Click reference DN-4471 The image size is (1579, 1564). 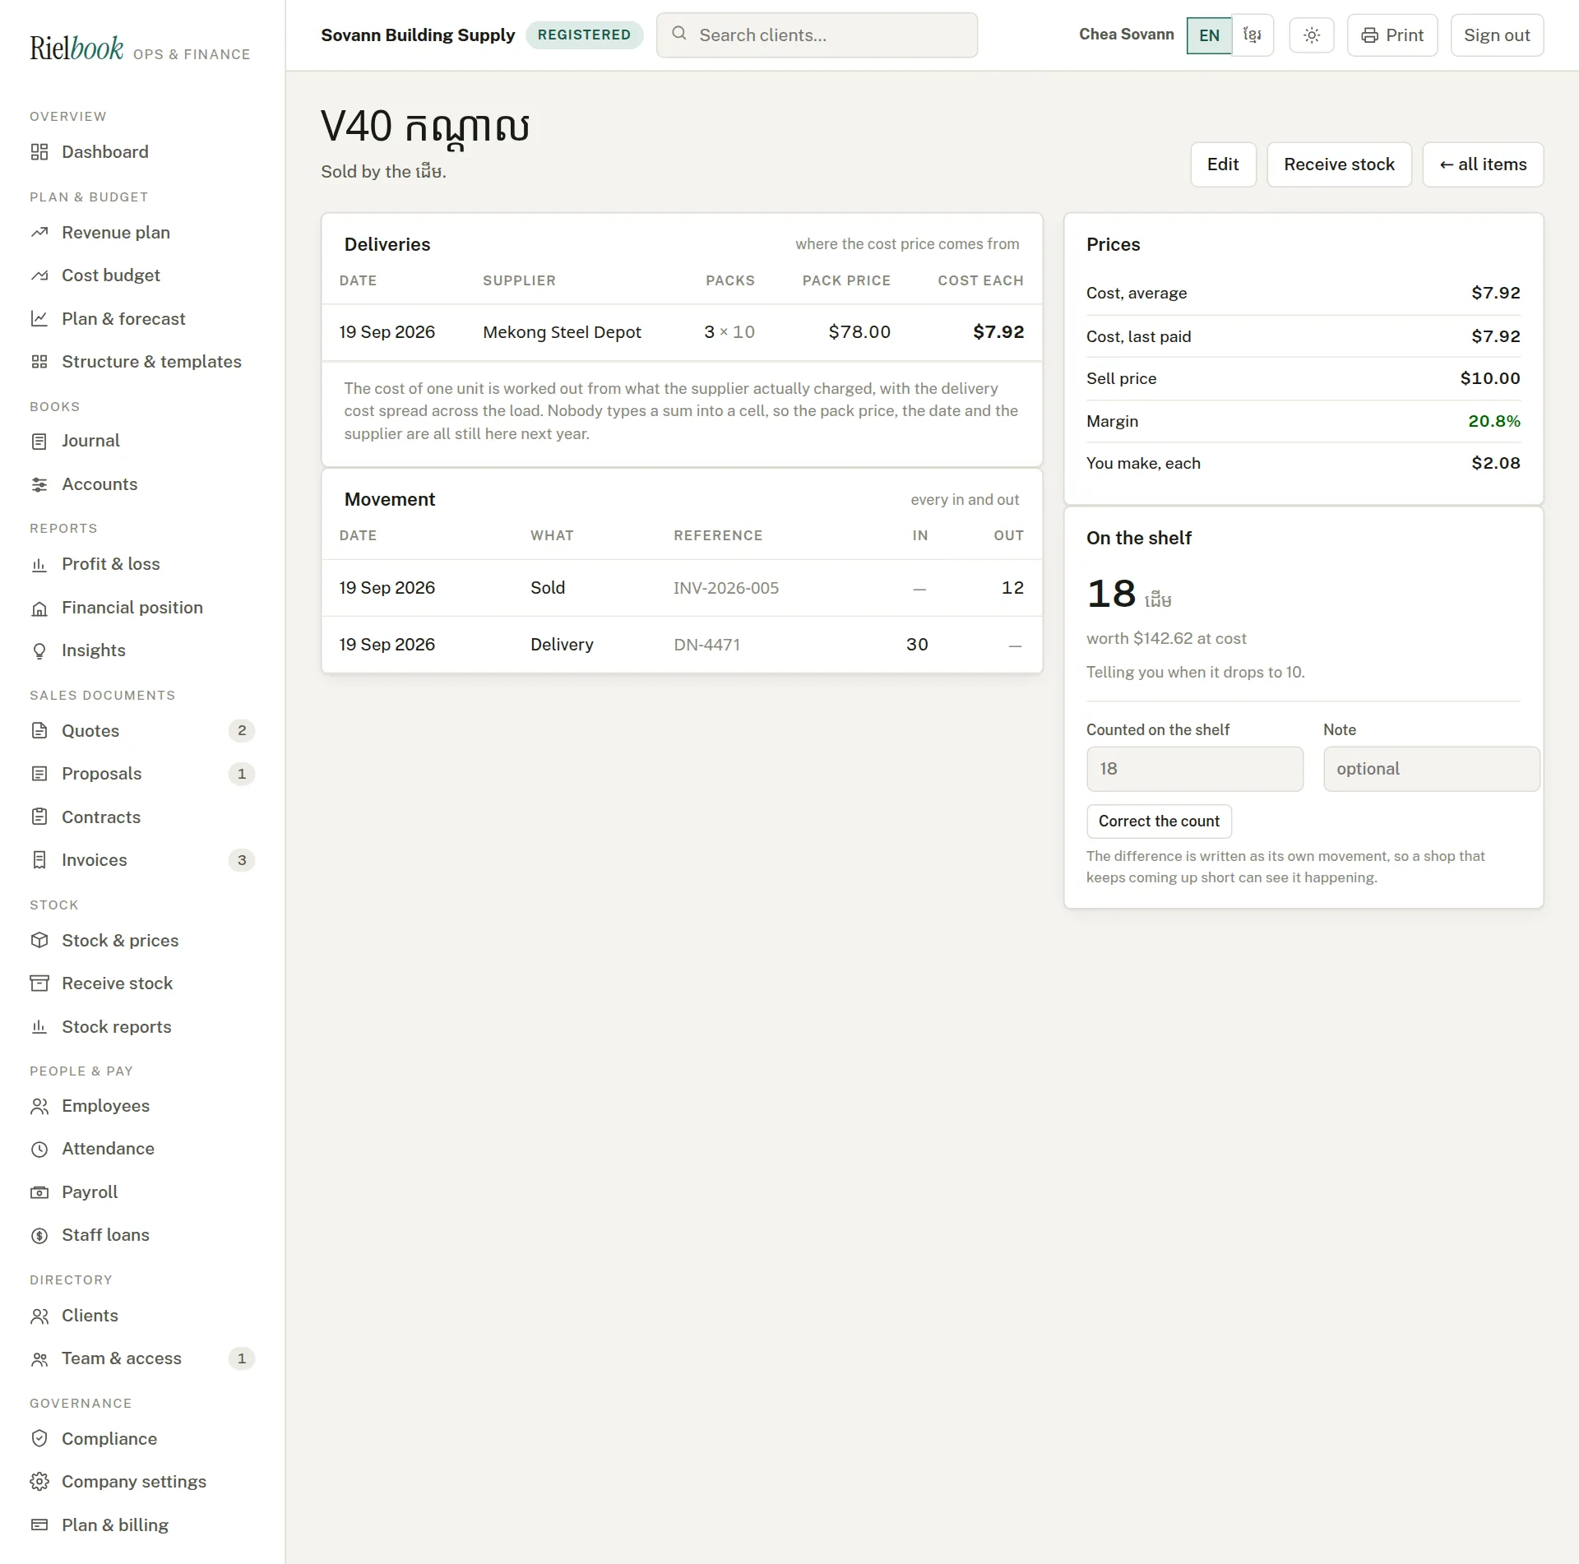click(707, 645)
